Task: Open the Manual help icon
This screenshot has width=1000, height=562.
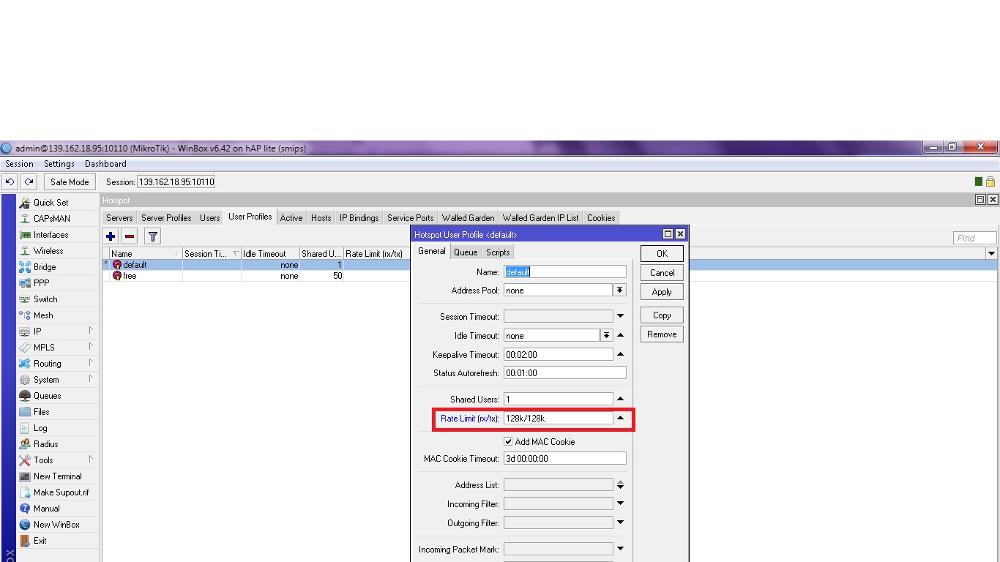Action: click(25, 509)
